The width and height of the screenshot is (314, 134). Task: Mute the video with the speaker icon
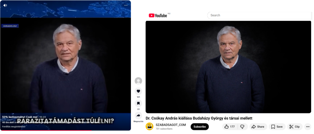[5, 5]
